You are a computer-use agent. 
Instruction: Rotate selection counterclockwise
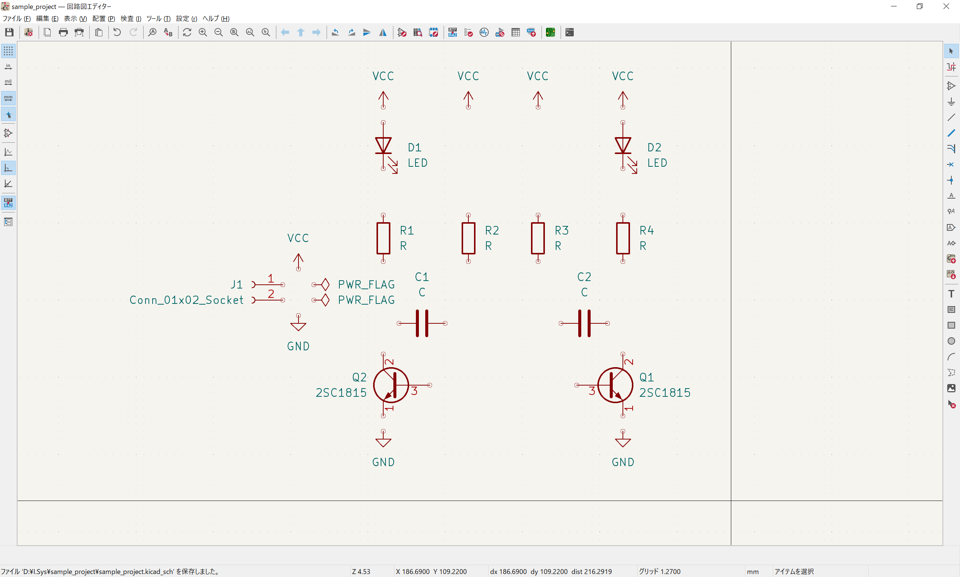coord(335,32)
